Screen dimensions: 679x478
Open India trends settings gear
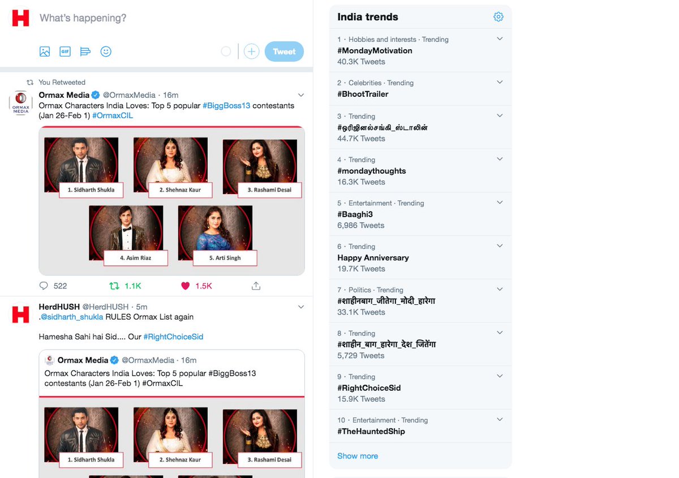pos(498,17)
